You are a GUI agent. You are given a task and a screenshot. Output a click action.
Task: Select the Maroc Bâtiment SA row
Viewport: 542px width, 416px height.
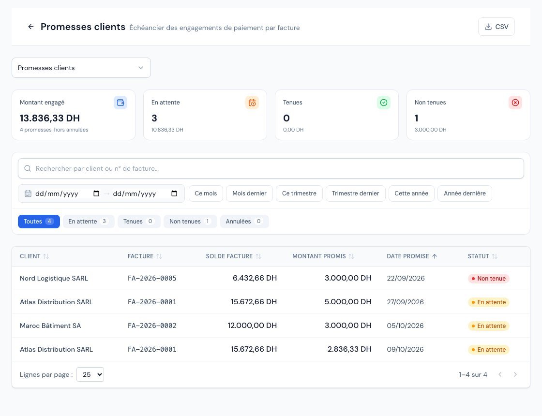pyautogui.click(x=271, y=326)
